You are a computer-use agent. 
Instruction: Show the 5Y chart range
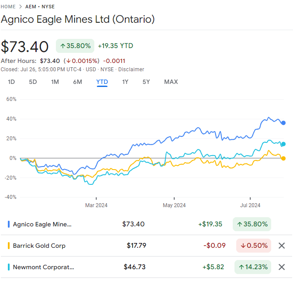pos(146,82)
